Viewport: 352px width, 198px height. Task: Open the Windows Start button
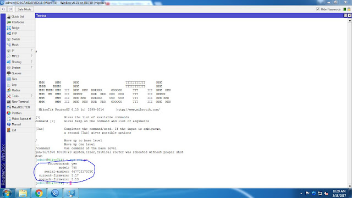point(7,193)
